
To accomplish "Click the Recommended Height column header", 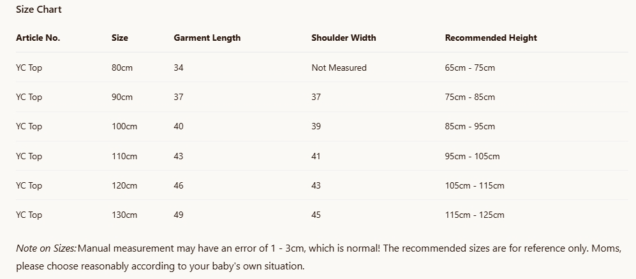I will point(491,38).
